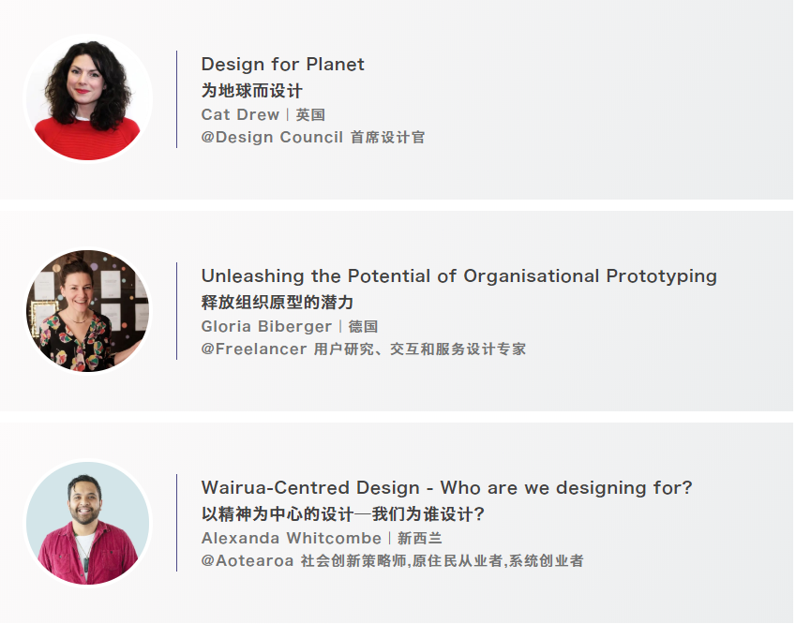Click the country label 德国

click(x=363, y=326)
